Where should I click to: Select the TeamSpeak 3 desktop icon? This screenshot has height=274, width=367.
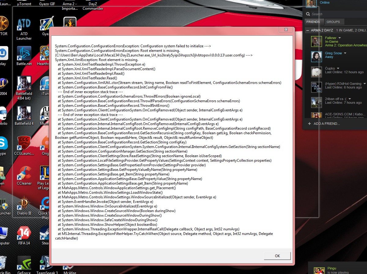click(x=47, y=265)
